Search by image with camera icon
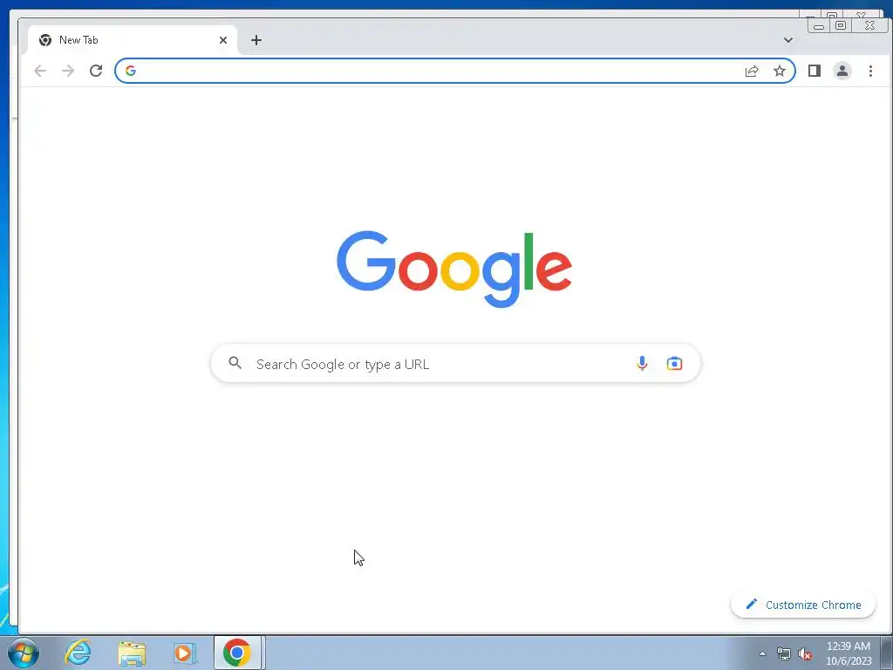 [x=674, y=364]
